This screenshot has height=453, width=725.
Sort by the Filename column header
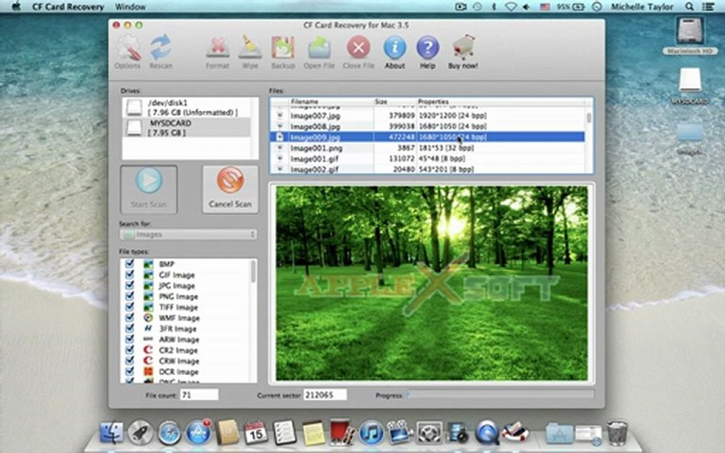[x=331, y=101]
